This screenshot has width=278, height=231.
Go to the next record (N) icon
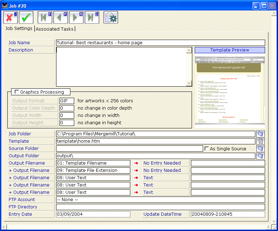click(76, 17)
